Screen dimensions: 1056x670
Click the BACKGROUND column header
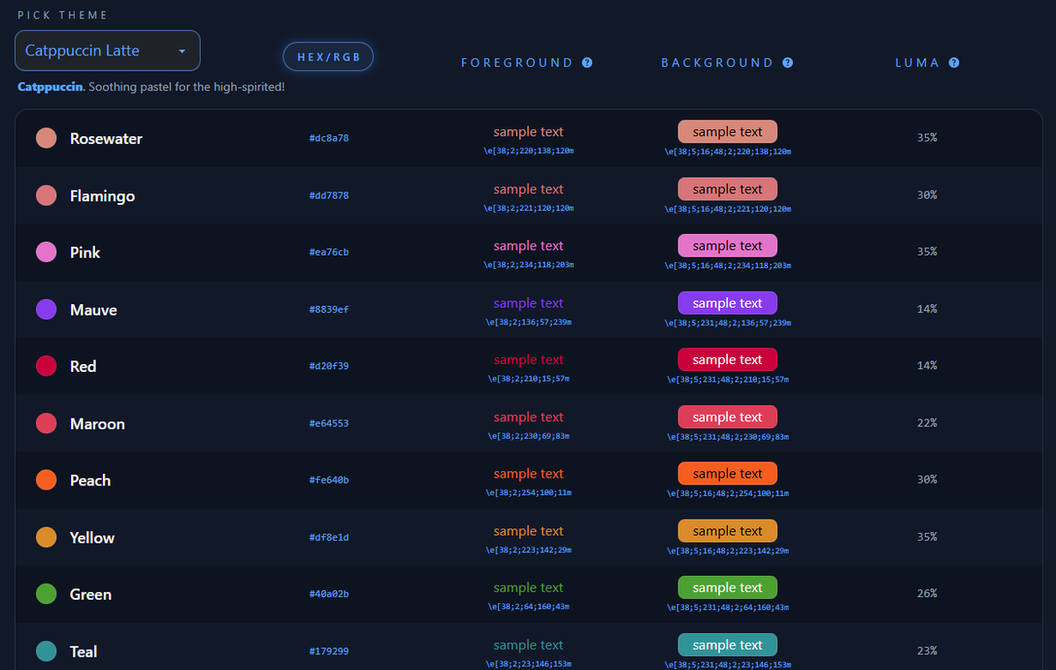tap(717, 63)
